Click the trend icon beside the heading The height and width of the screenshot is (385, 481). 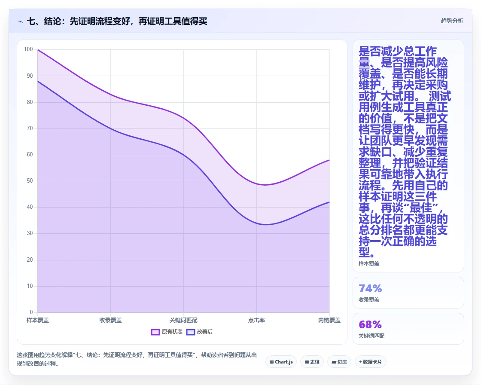pyautogui.click(x=20, y=21)
